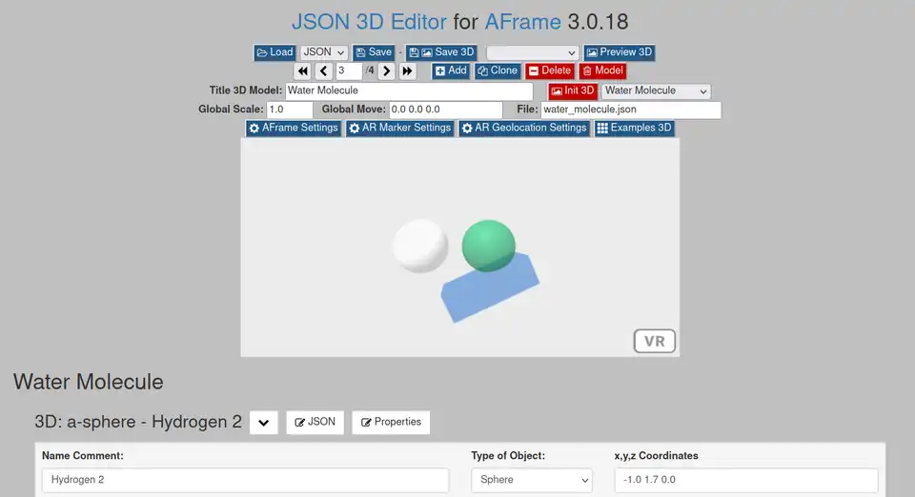Click the Name Comment field with Hydrogen 2

[x=245, y=480]
